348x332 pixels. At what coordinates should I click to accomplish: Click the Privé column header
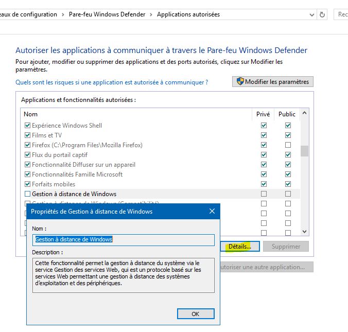click(x=263, y=114)
